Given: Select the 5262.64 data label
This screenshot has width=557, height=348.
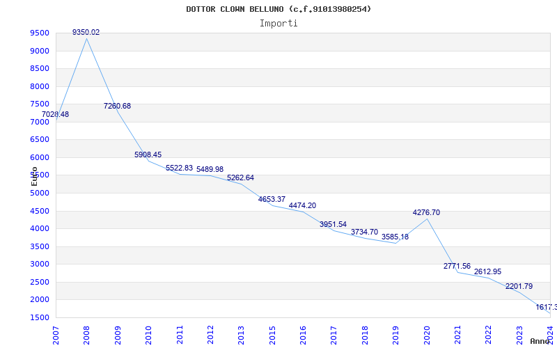Looking at the screenshot, I should pyautogui.click(x=240, y=177).
